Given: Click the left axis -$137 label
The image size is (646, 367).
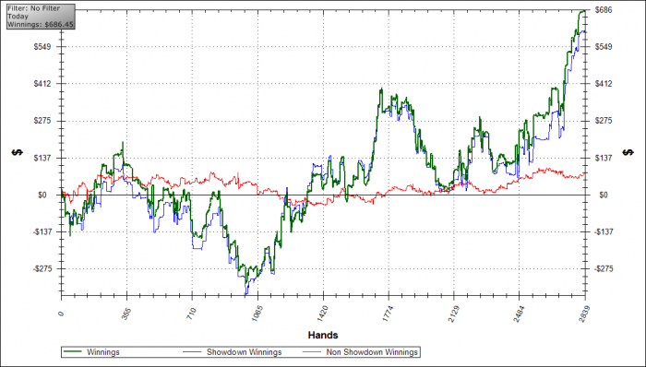Looking at the screenshot, I should [x=42, y=231].
